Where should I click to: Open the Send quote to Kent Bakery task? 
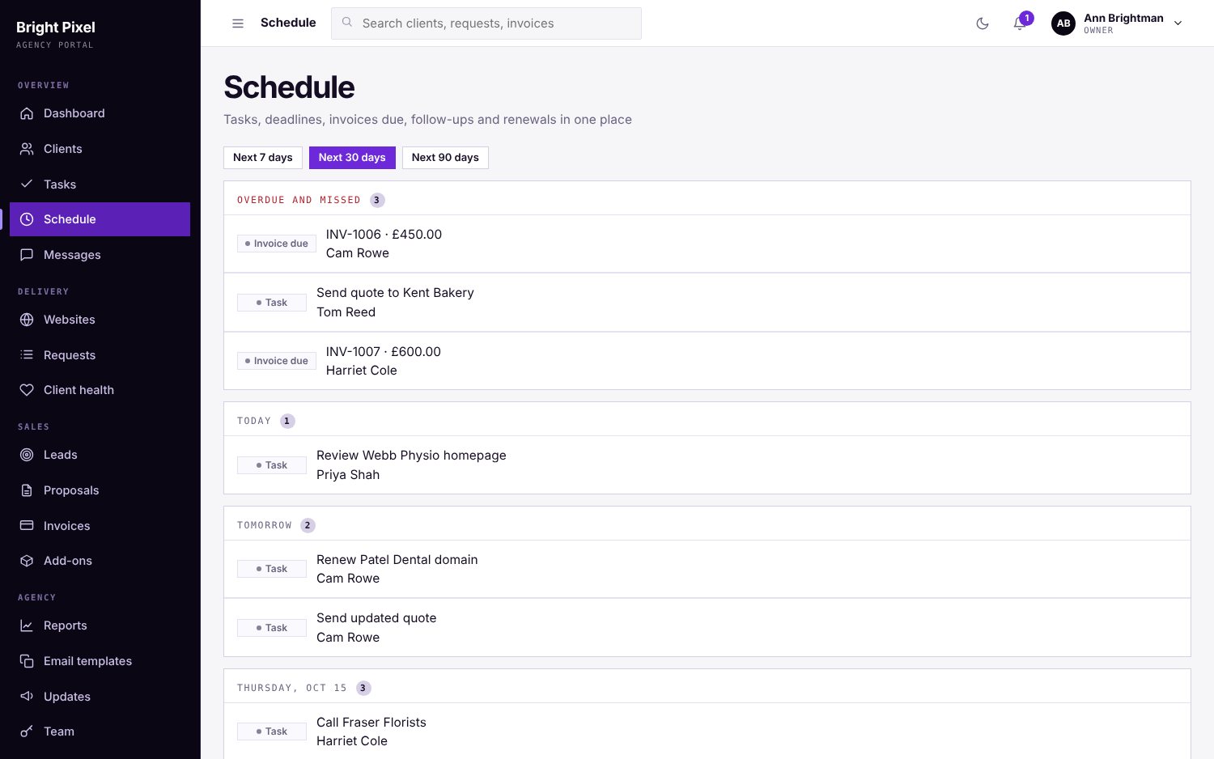tap(707, 303)
